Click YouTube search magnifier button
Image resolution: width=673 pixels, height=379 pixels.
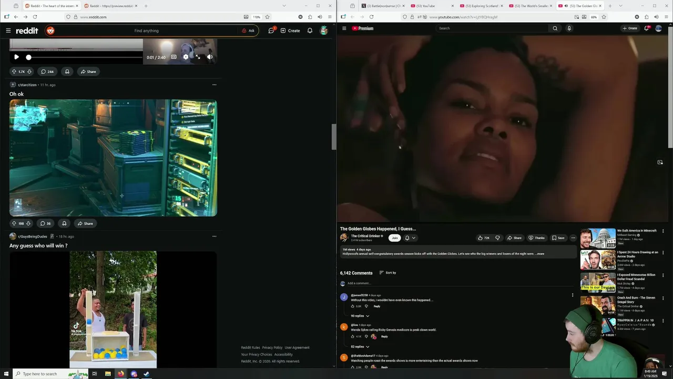[x=555, y=28]
